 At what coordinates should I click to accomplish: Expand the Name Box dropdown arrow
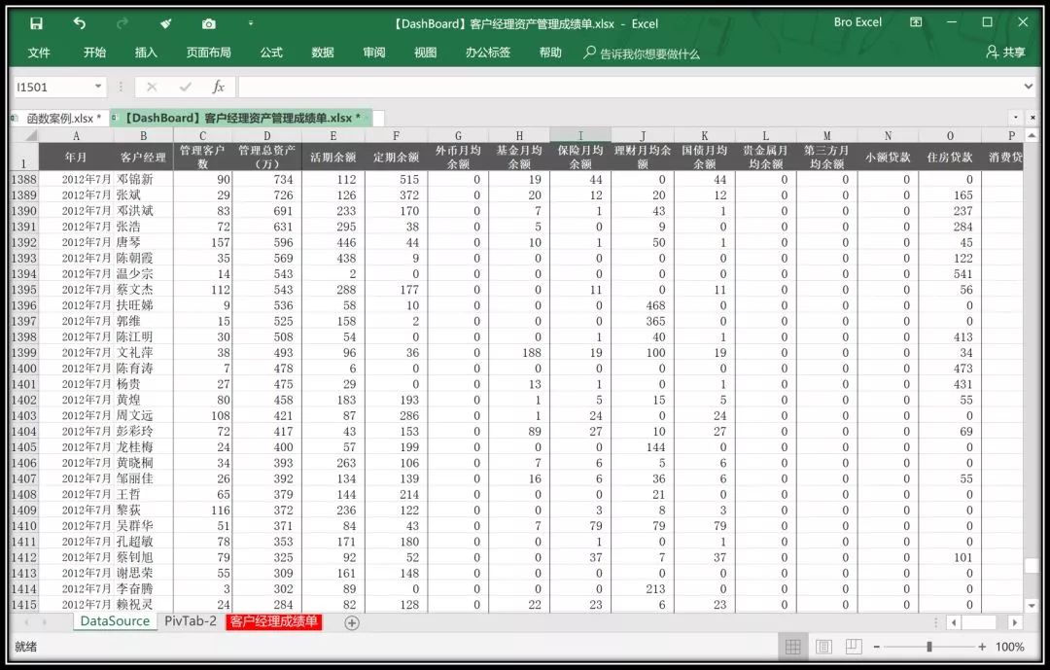pos(98,88)
